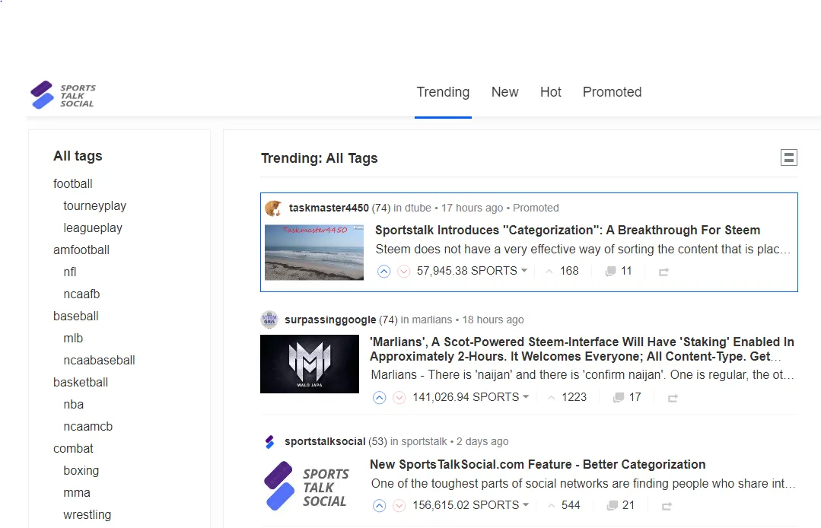Open the marlians tag link

[x=432, y=320]
